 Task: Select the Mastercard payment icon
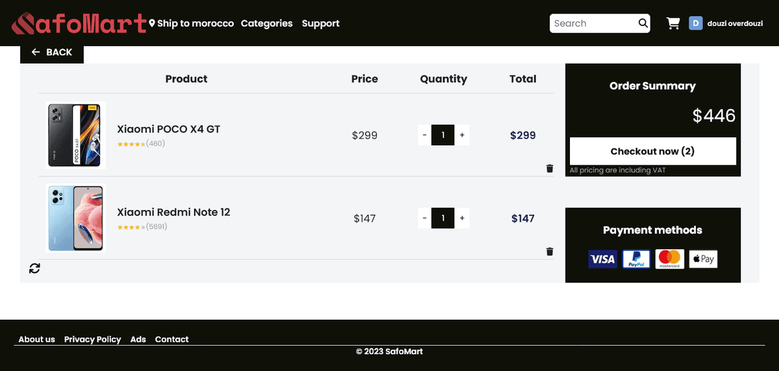click(x=670, y=259)
